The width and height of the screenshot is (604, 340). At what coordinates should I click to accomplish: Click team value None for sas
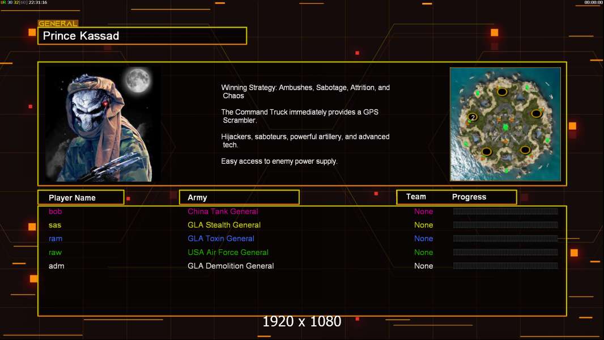click(423, 225)
